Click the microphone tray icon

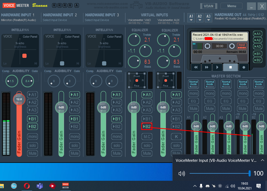coord(201,186)
